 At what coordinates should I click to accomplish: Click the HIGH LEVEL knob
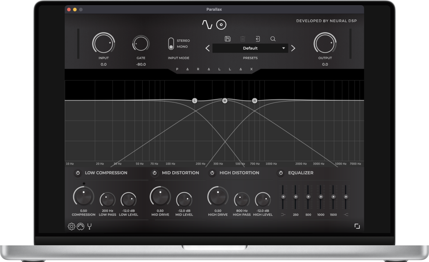[263, 199]
